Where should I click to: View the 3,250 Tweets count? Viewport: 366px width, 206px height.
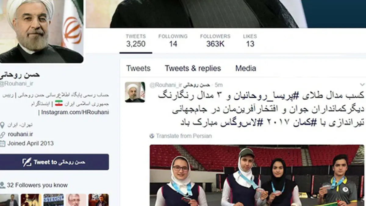[x=136, y=41]
